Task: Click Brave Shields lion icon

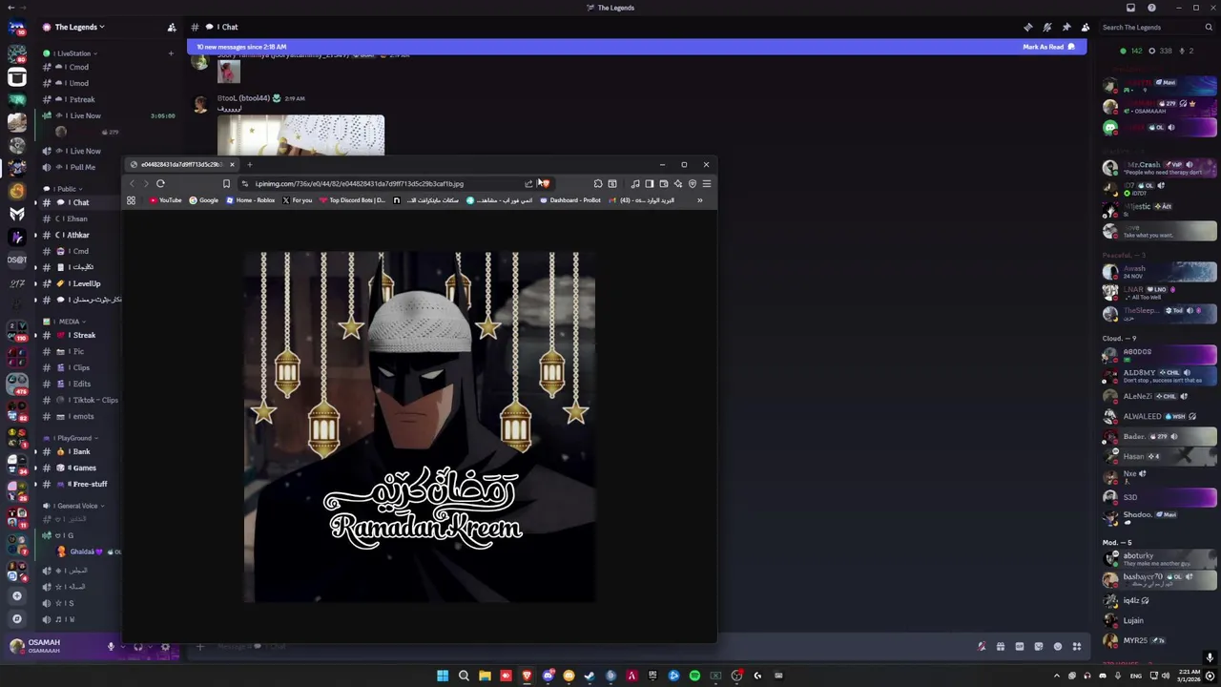Action: (x=546, y=183)
